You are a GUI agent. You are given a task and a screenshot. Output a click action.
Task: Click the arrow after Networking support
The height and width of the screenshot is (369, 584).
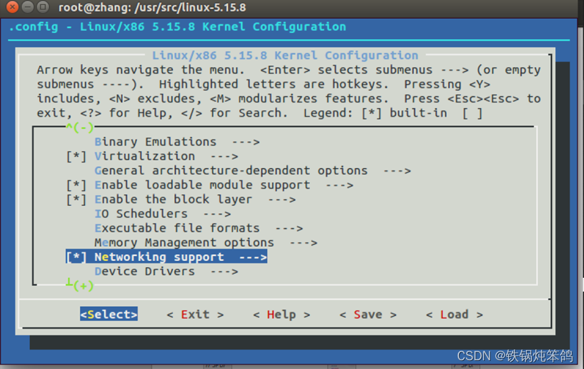point(253,258)
